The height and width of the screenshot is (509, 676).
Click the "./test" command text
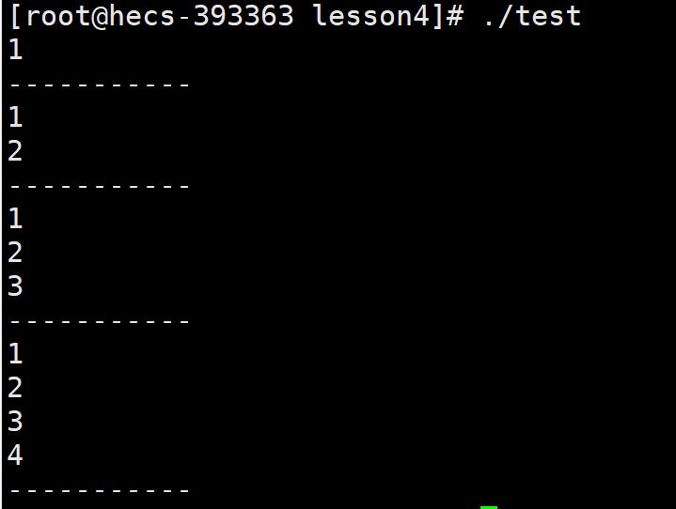(x=533, y=16)
